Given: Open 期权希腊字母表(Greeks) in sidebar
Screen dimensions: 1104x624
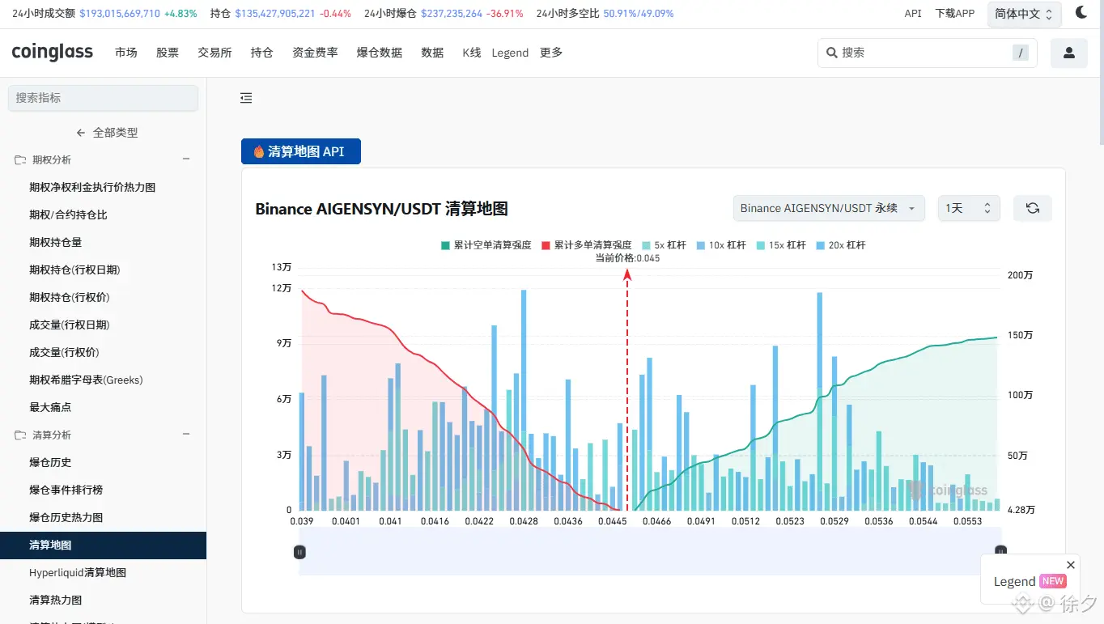Looking at the screenshot, I should click(86, 380).
